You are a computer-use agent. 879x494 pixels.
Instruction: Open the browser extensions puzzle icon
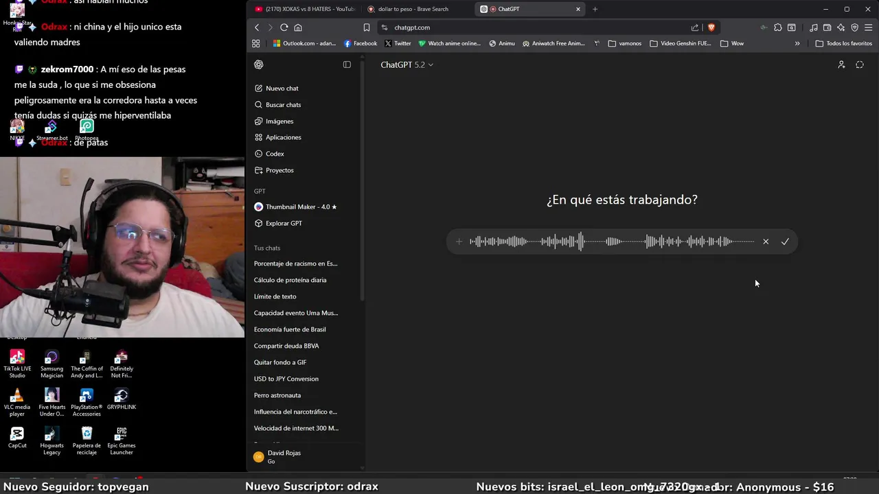[x=778, y=27]
